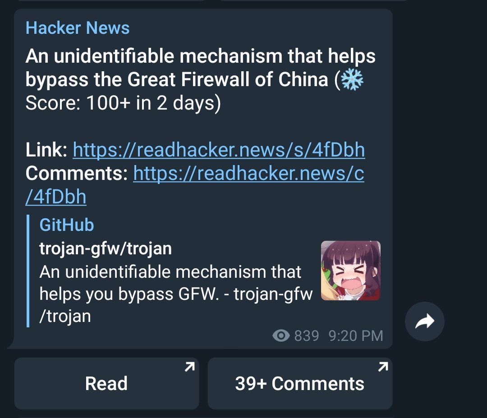Open the trojan-gfw/trojan preview title
Viewport: 487px width, 418px height.
pos(106,249)
